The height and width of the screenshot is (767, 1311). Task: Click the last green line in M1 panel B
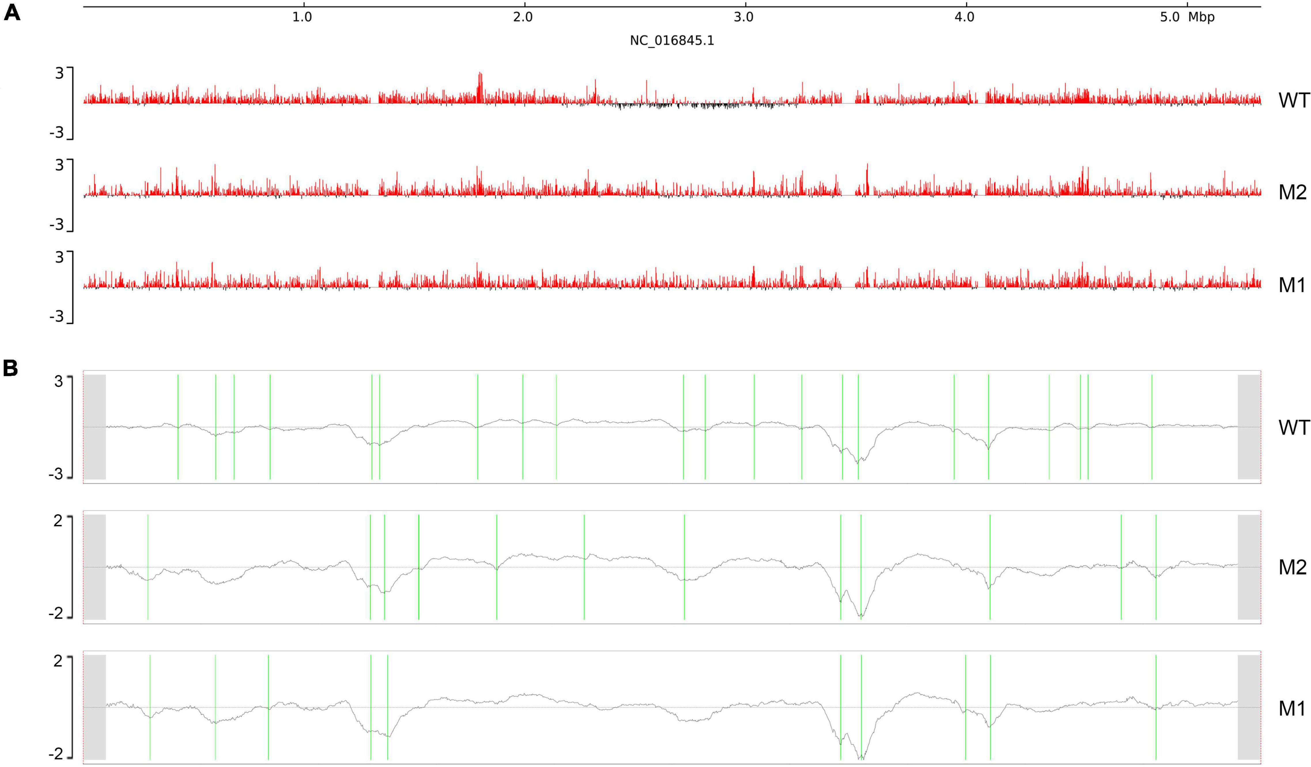click(1156, 707)
